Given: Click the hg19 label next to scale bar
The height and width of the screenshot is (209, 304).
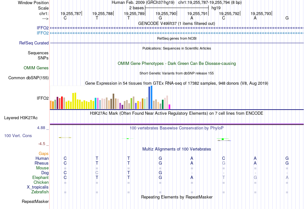Looking at the screenshot, I should pyautogui.click(x=216, y=8).
